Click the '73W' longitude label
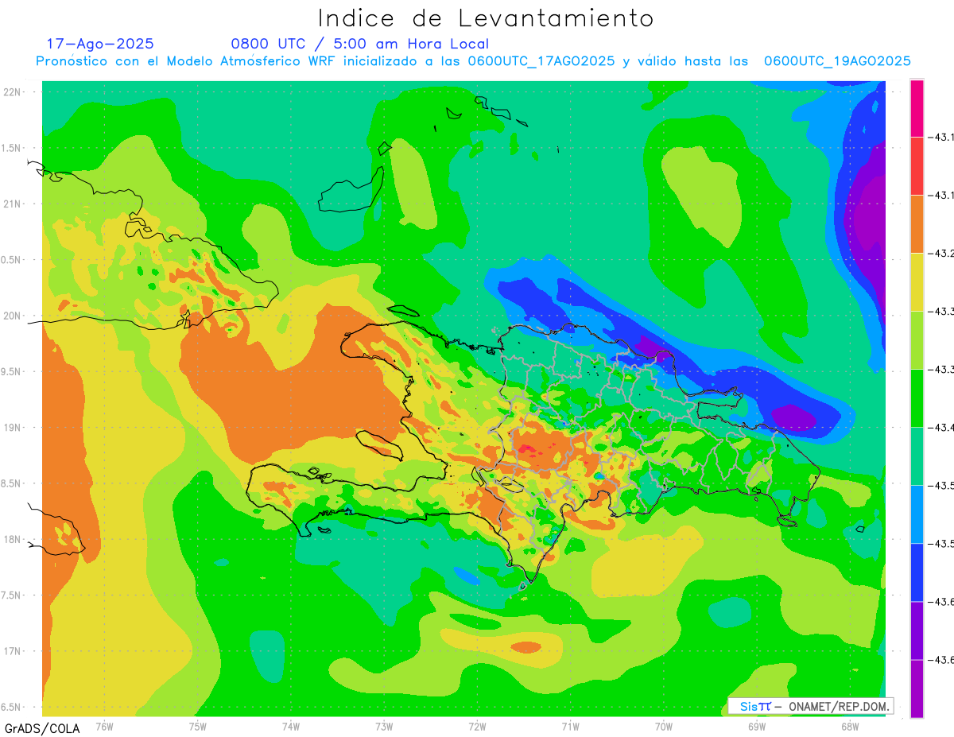Viewport: 954px width, 737px height. (x=384, y=726)
